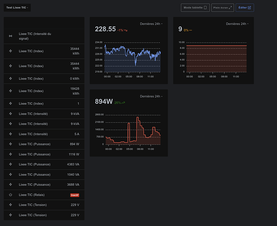This screenshot has width=277, height=226.
Task: Click the bolt icon in the 4383 VA row
Action: pyautogui.click(x=10, y=164)
